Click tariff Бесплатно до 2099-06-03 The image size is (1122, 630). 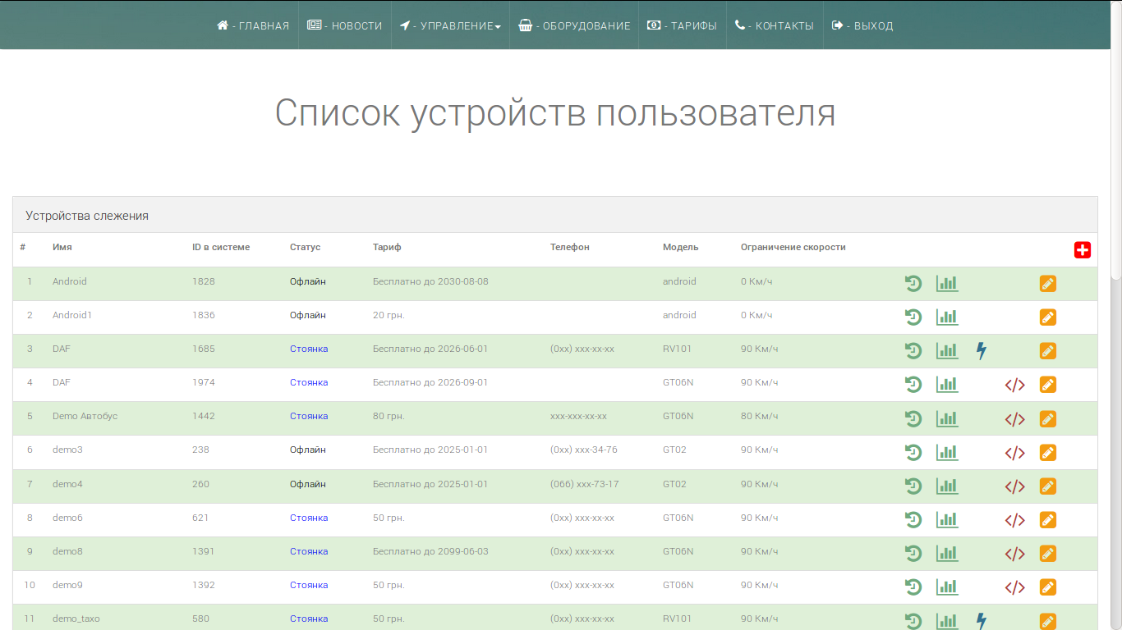pos(430,551)
